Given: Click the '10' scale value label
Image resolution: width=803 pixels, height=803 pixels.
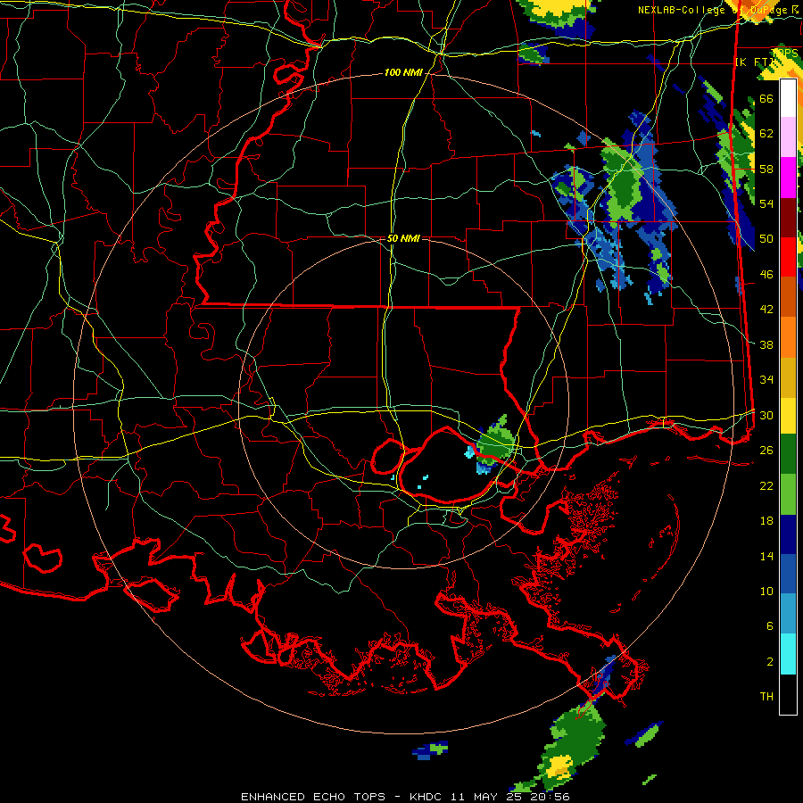Looking at the screenshot, I should 766,591.
